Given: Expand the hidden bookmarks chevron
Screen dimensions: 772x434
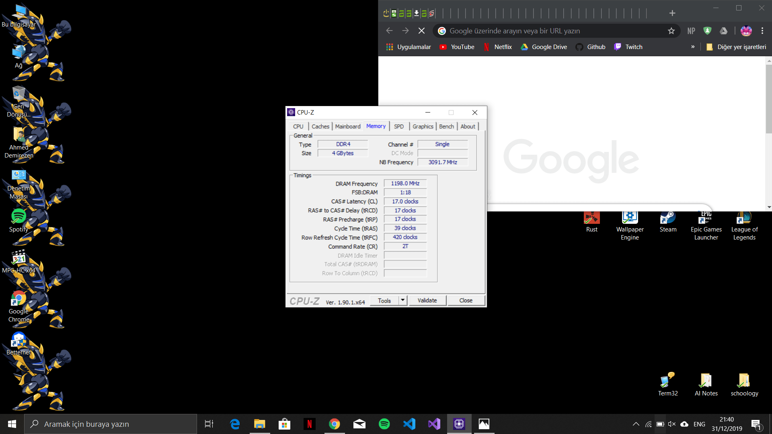Looking at the screenshot, I should point(693,47).
